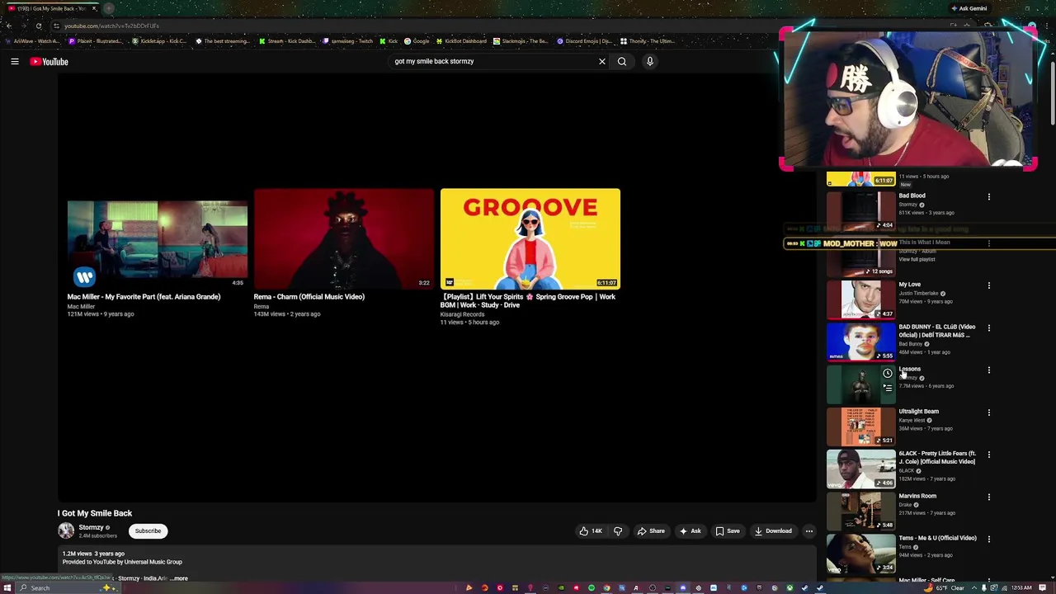Add Lessons to Watch Later clock icon

[x=887, y=374]
